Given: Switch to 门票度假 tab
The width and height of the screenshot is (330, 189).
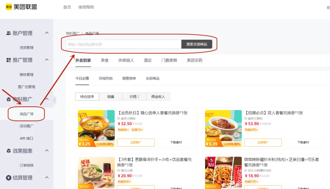Looking at the screenshot, I should click(x=169, y=60).
